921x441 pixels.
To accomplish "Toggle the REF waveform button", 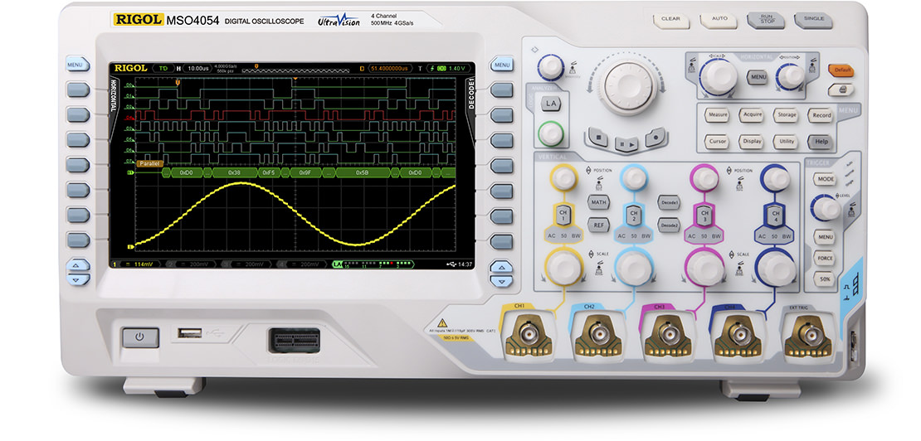I will coord(598,224).
